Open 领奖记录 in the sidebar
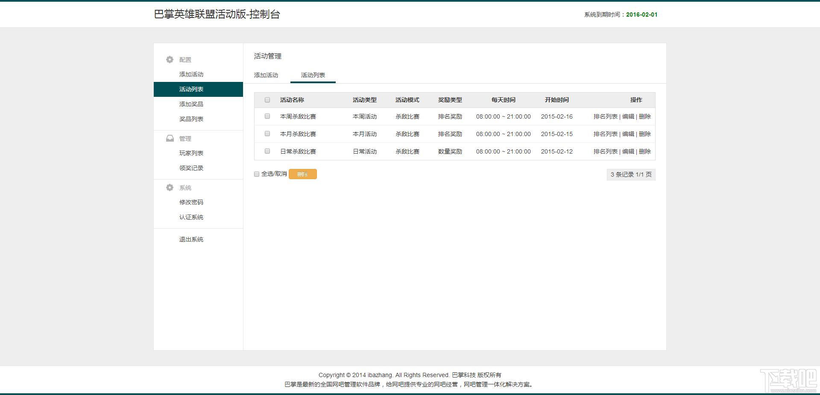The height and width of the screenshot is (395, 820). click(191, 168)
